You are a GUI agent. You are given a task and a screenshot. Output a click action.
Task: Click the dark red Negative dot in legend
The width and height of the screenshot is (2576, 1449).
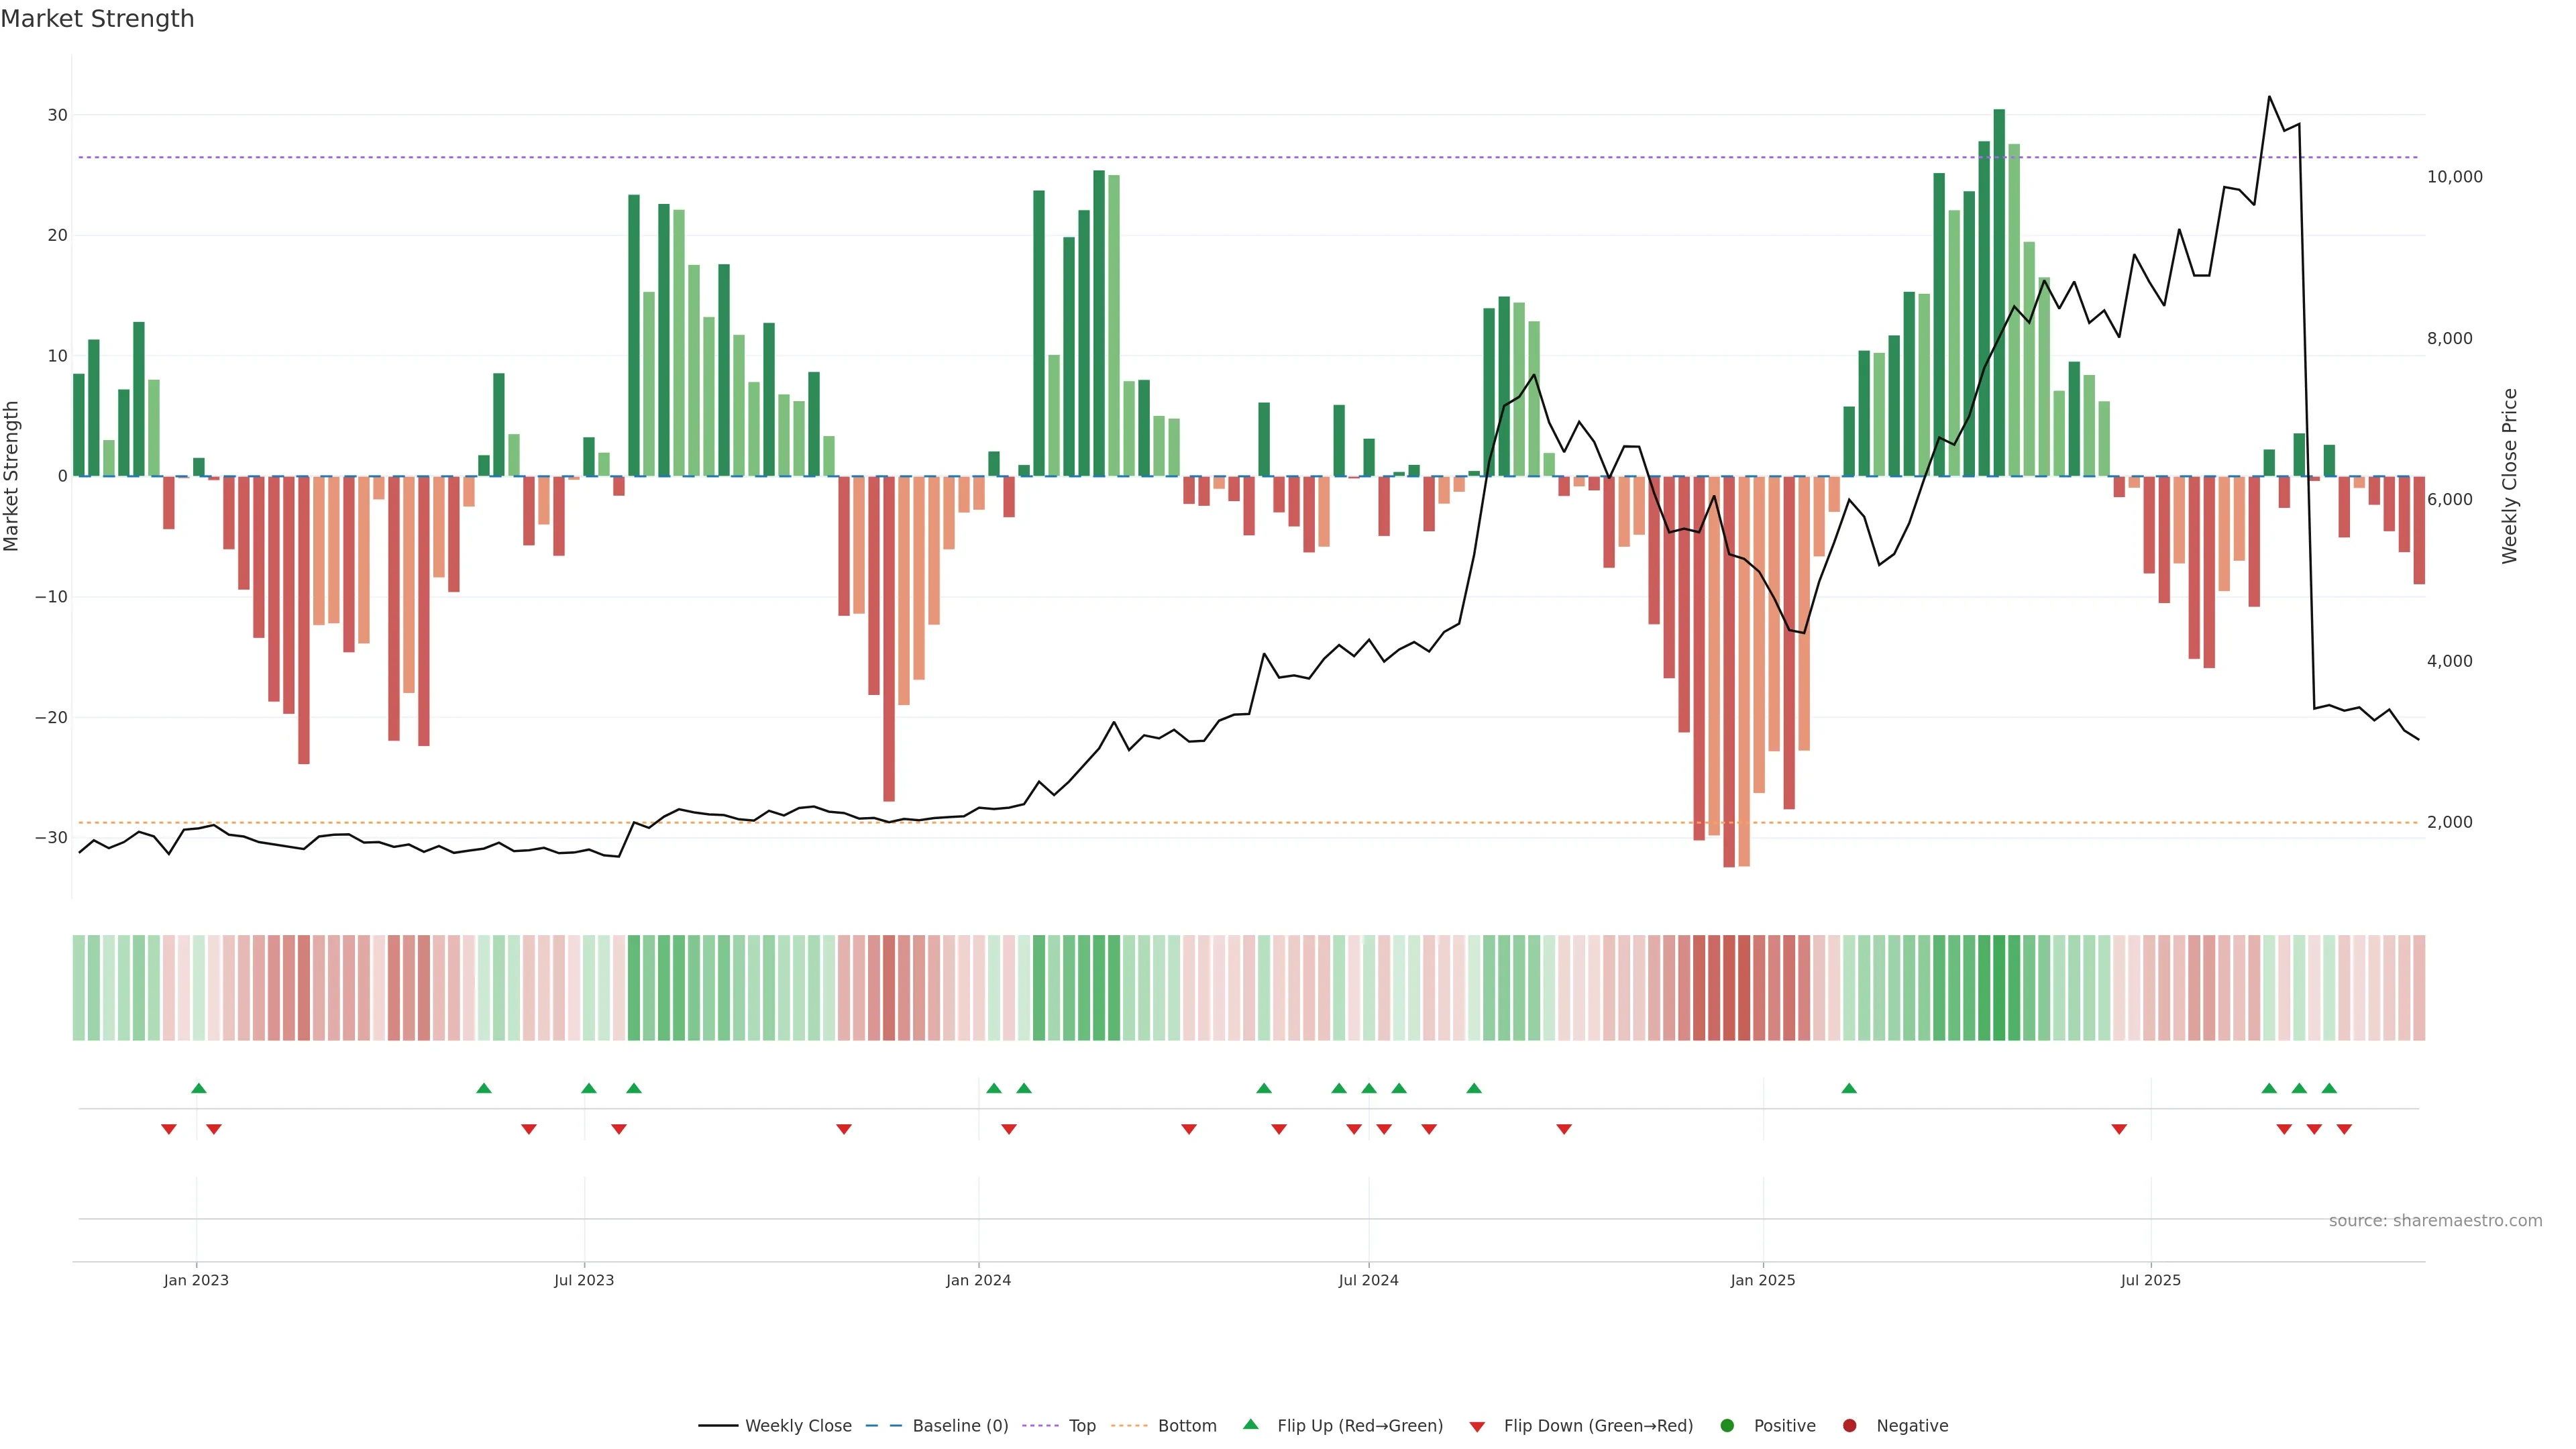pyautogui.click(x=1849, y=1425)
